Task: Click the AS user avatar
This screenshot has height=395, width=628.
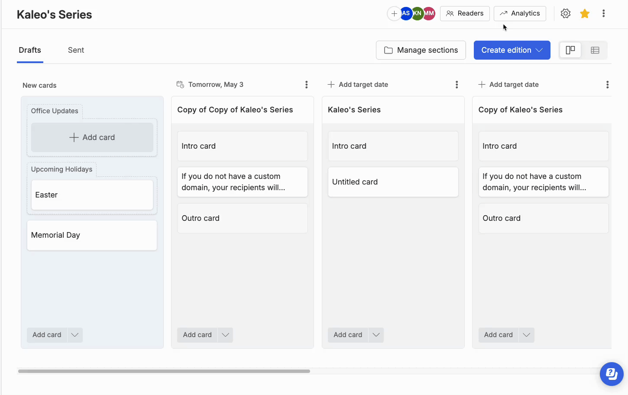Action: [406, 13]
